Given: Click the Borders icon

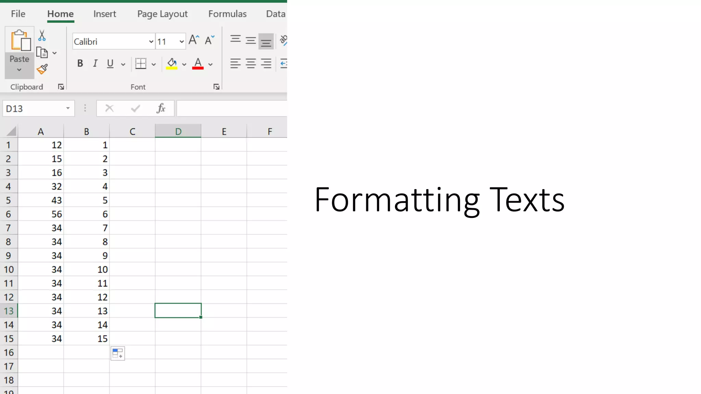Looking at the screenshot, I should pos(141,64).
